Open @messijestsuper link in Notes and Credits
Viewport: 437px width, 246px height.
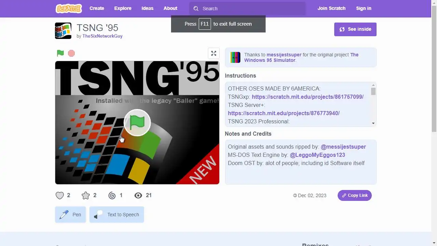(343, 147)
